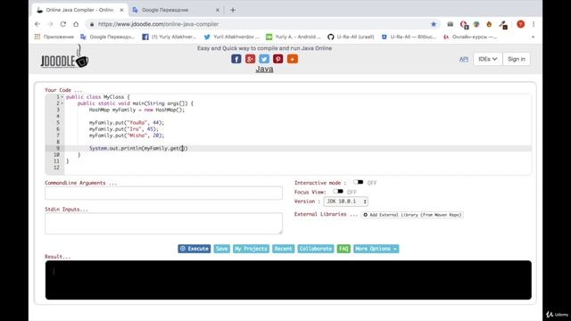Collapse code fold arrow on line 2
Screen dimensions: 571x321
pyautogui.click(x=62, y=103)
